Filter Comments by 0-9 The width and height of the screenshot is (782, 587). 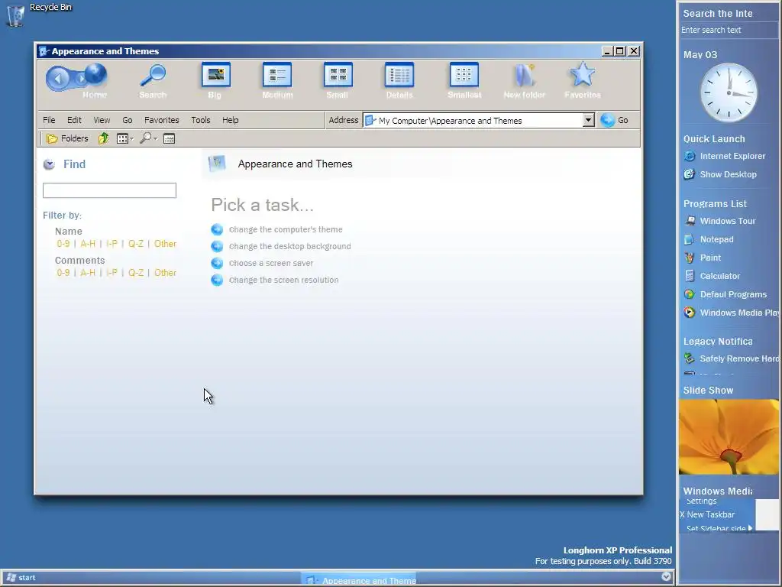tap(63, 273)
